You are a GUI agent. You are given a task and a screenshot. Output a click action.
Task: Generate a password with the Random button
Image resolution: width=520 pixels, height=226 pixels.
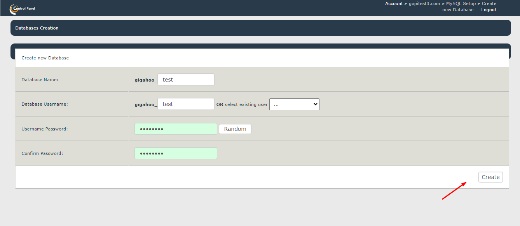[x=235, y=129]
